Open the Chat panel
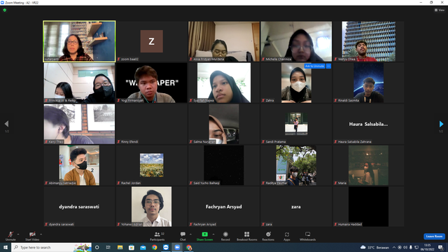The image size is (448, 252). click(x=183, y=236)
